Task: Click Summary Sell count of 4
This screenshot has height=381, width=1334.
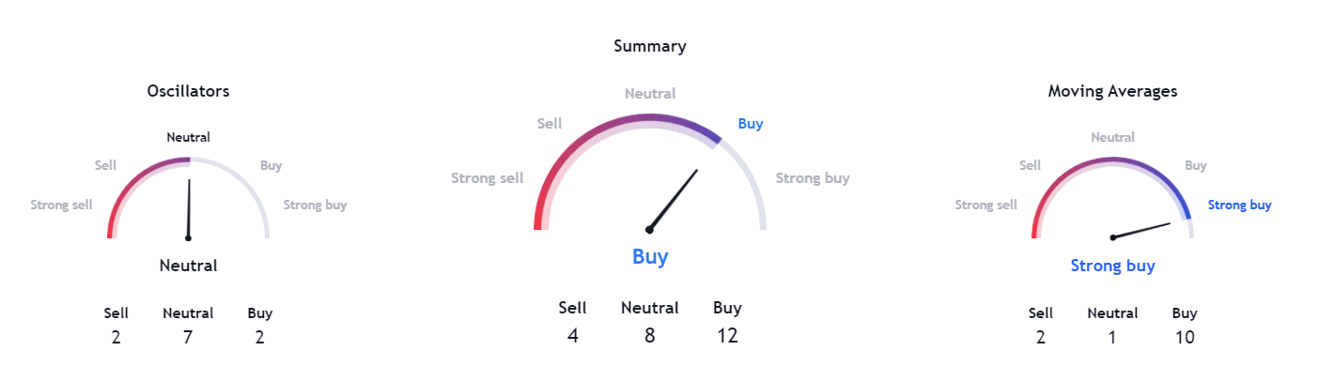Action: pyautogui.click(x=572, y=335)
